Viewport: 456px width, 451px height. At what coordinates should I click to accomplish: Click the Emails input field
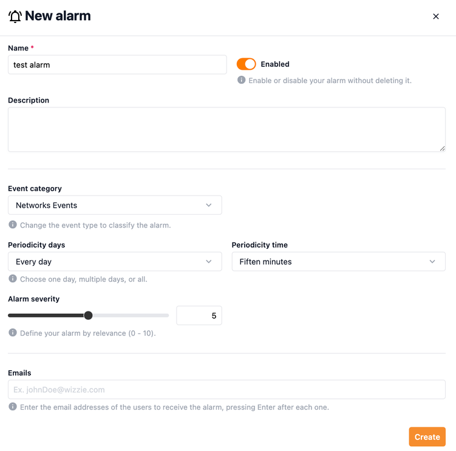[226, 390]
